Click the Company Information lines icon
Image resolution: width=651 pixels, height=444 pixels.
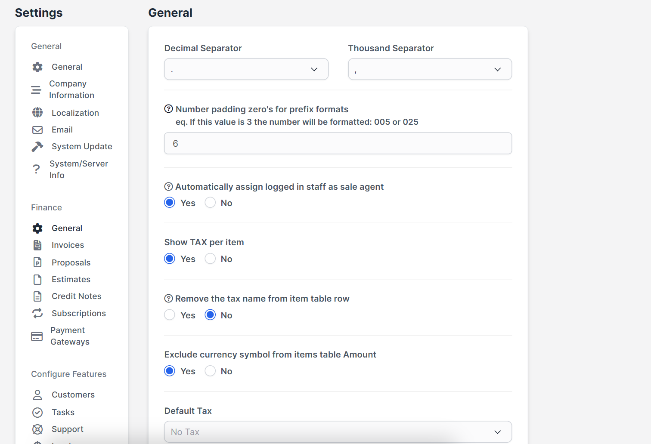(x=36, y=89)
